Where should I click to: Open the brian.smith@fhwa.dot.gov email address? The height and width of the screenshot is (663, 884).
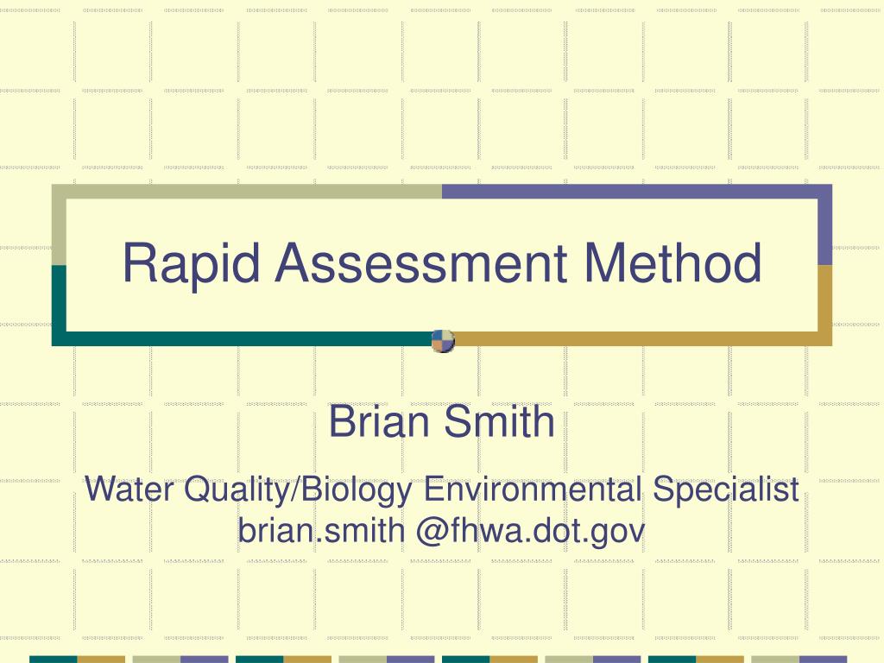[441, 532]
